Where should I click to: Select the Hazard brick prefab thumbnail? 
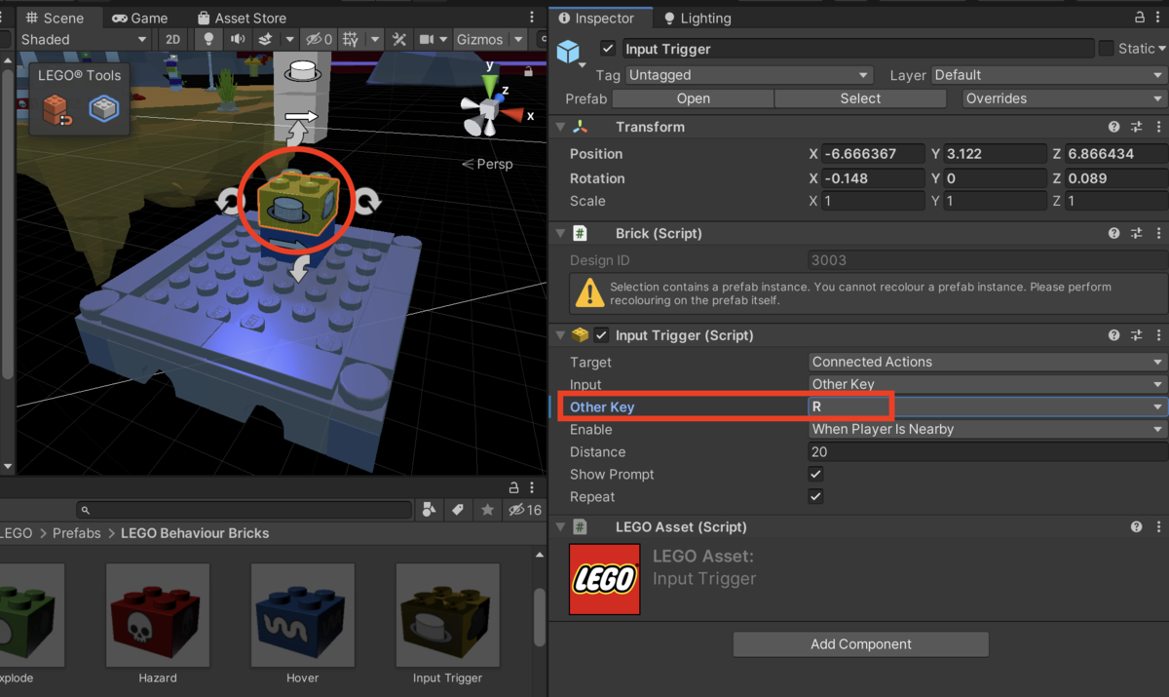coord(158,616)
